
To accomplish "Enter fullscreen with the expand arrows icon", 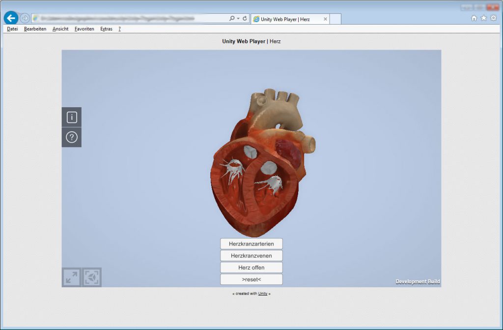I will click(71, 277).
